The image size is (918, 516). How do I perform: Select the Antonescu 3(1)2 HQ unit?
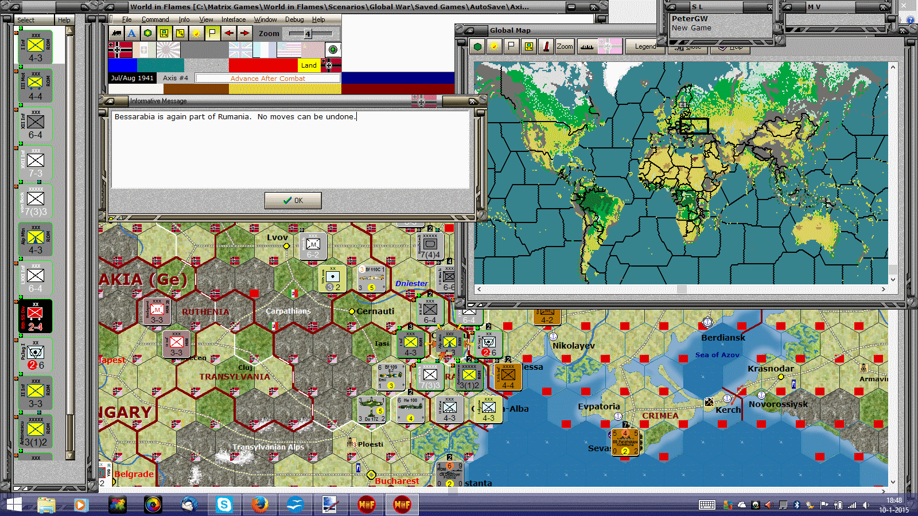click(x=36, y=431)
